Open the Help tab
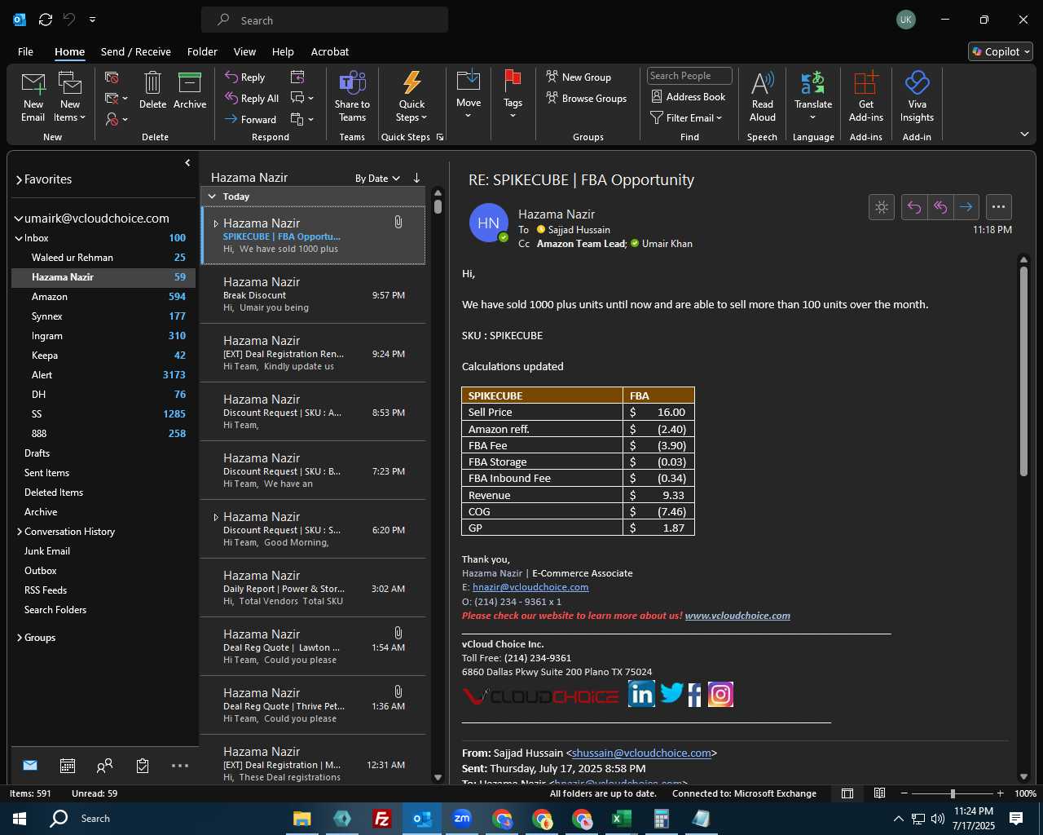1043x835 pixels. click(x=283, y=51)
